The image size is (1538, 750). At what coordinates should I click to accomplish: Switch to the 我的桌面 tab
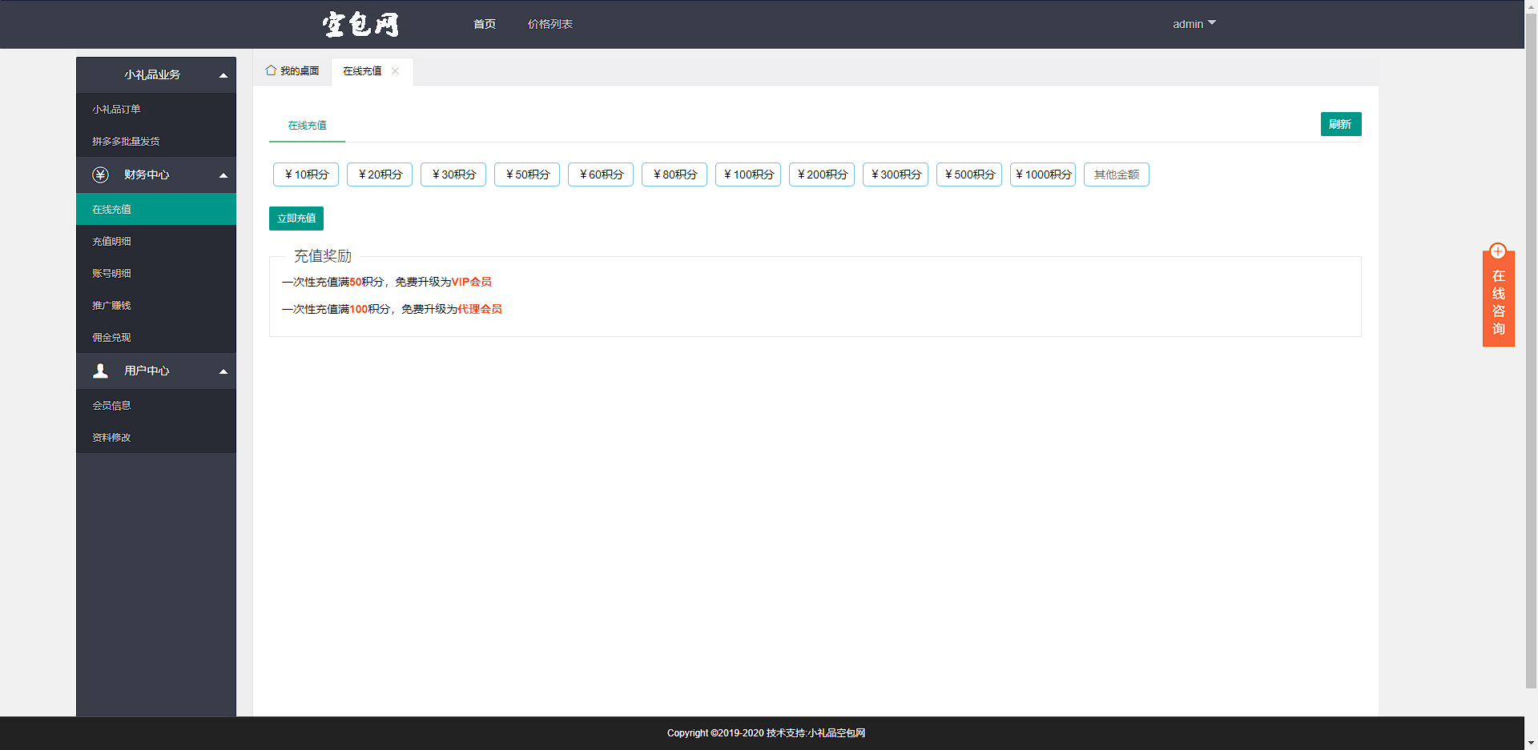(x=292, y=71)
